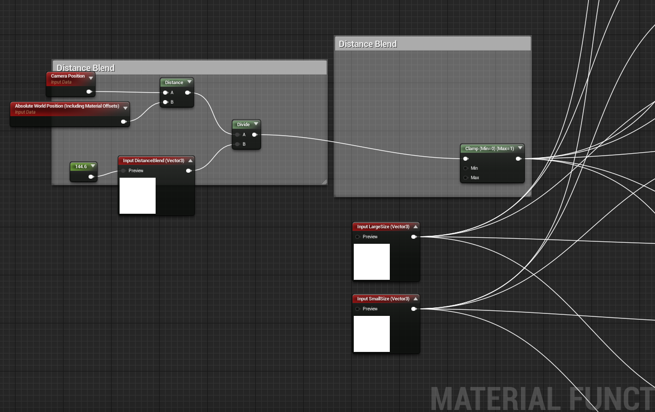Click the Preview pin of Input LargeSize
This screenshot has height=412, width=655.
[x=357, y=237]
